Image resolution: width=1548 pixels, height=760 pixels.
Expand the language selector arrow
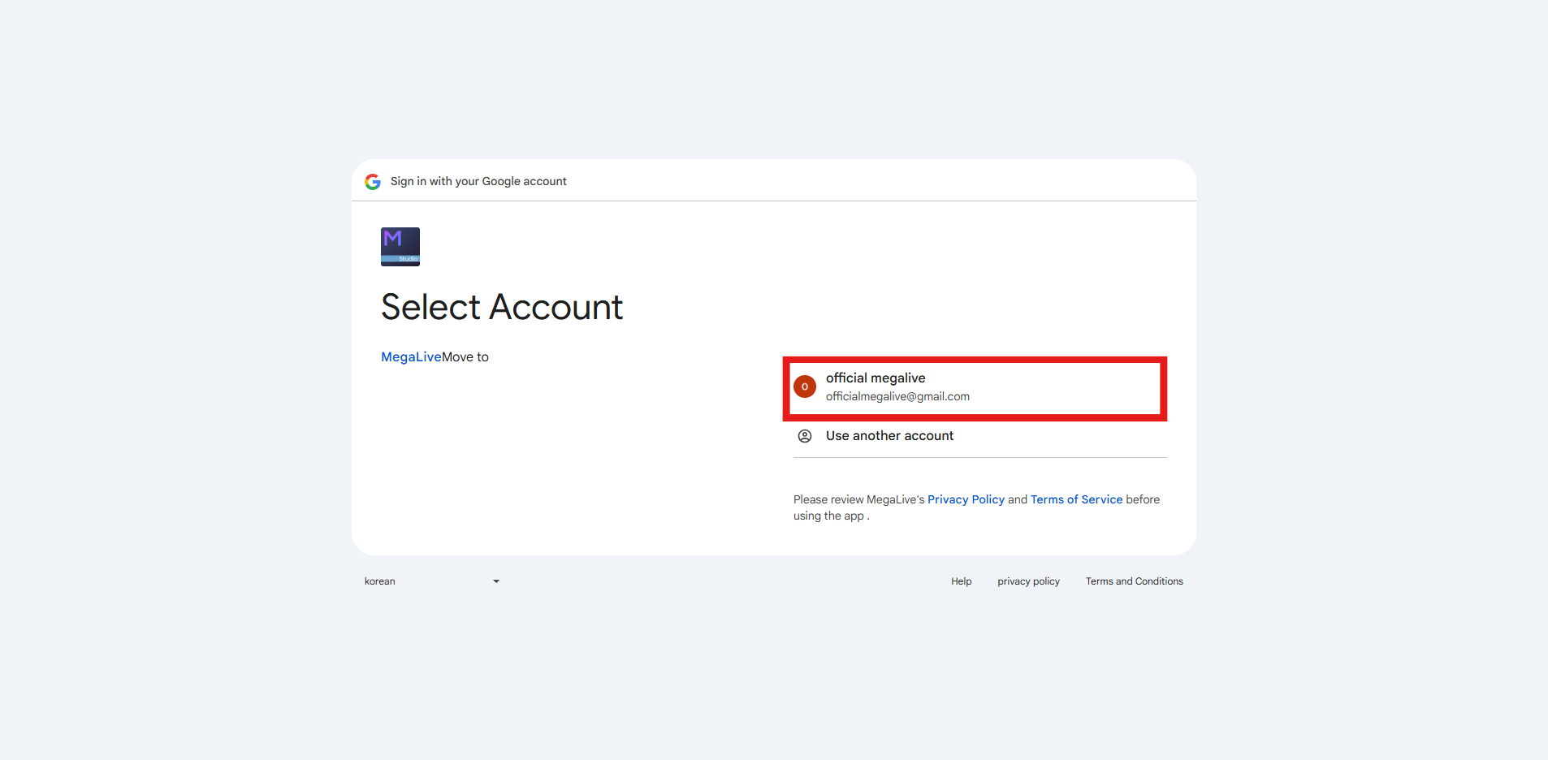coord(496,581)
